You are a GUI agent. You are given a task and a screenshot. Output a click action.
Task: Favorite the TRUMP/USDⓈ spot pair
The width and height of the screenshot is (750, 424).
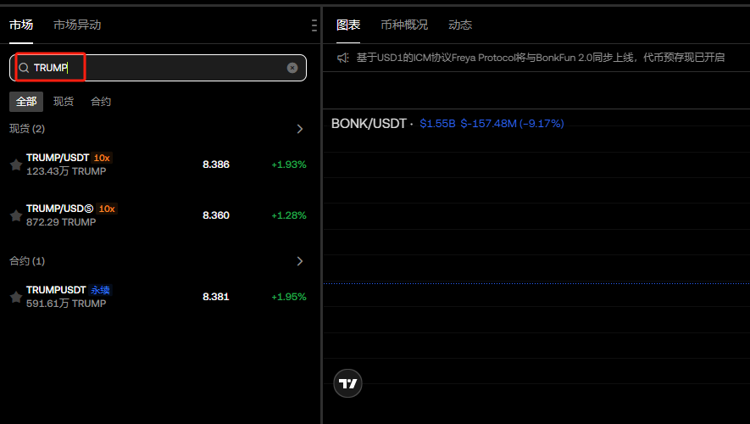pyautogui.click(x=16, y=215)
